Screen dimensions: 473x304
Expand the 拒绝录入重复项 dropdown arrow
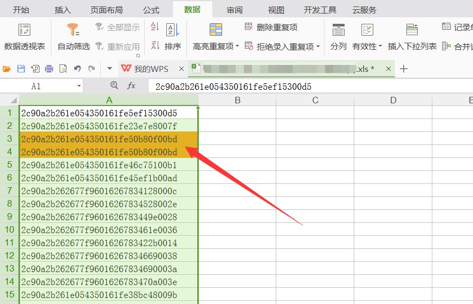click(x=318, y=47)
